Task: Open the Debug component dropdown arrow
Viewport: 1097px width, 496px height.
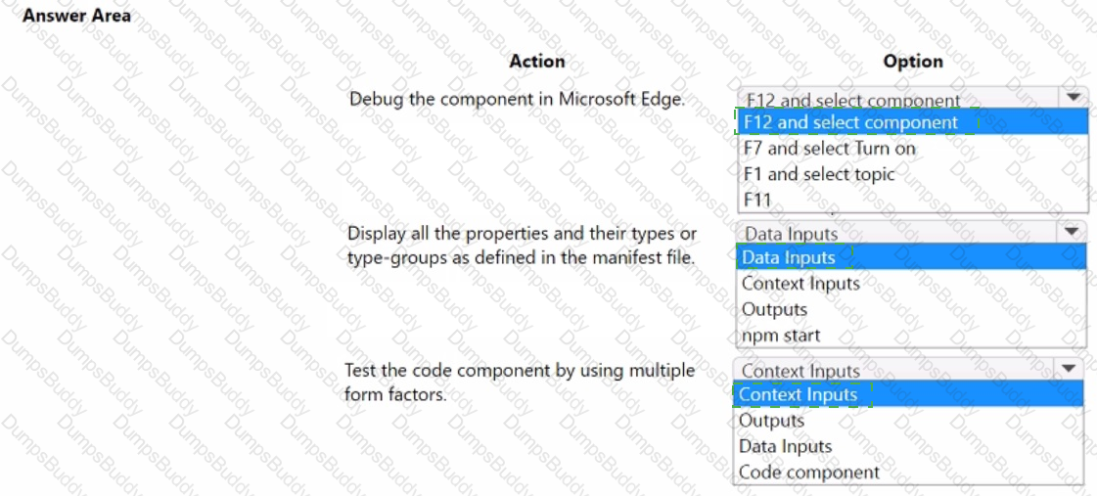Action: pyautogui.click(x=1074, y=97)
